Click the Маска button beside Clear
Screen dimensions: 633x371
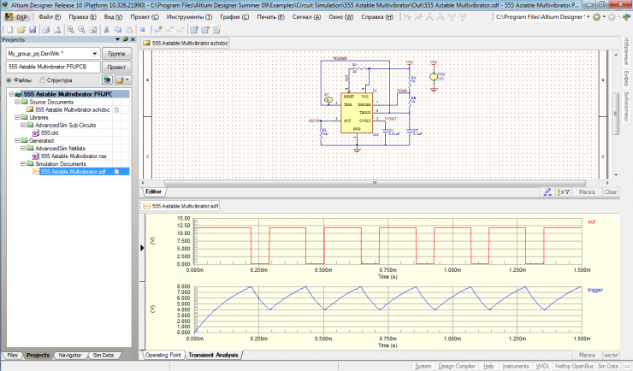click(587, 192)
